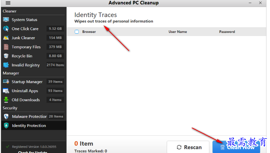Click the 379 MB size badge
This screenshot has height=153, width=270.
(55, 47)
